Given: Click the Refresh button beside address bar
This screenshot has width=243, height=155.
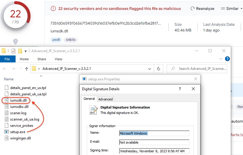Looking at the screenshot, I should (158, 69).
